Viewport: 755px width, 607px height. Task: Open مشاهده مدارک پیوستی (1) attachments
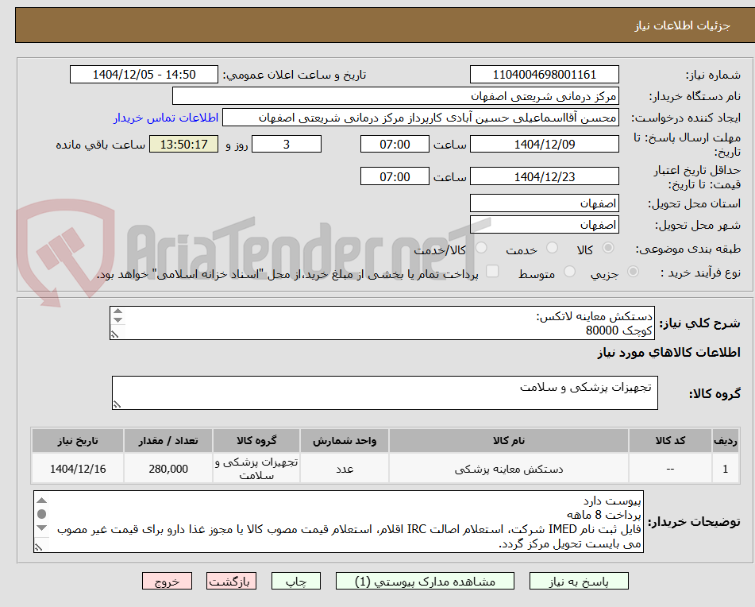425,581
